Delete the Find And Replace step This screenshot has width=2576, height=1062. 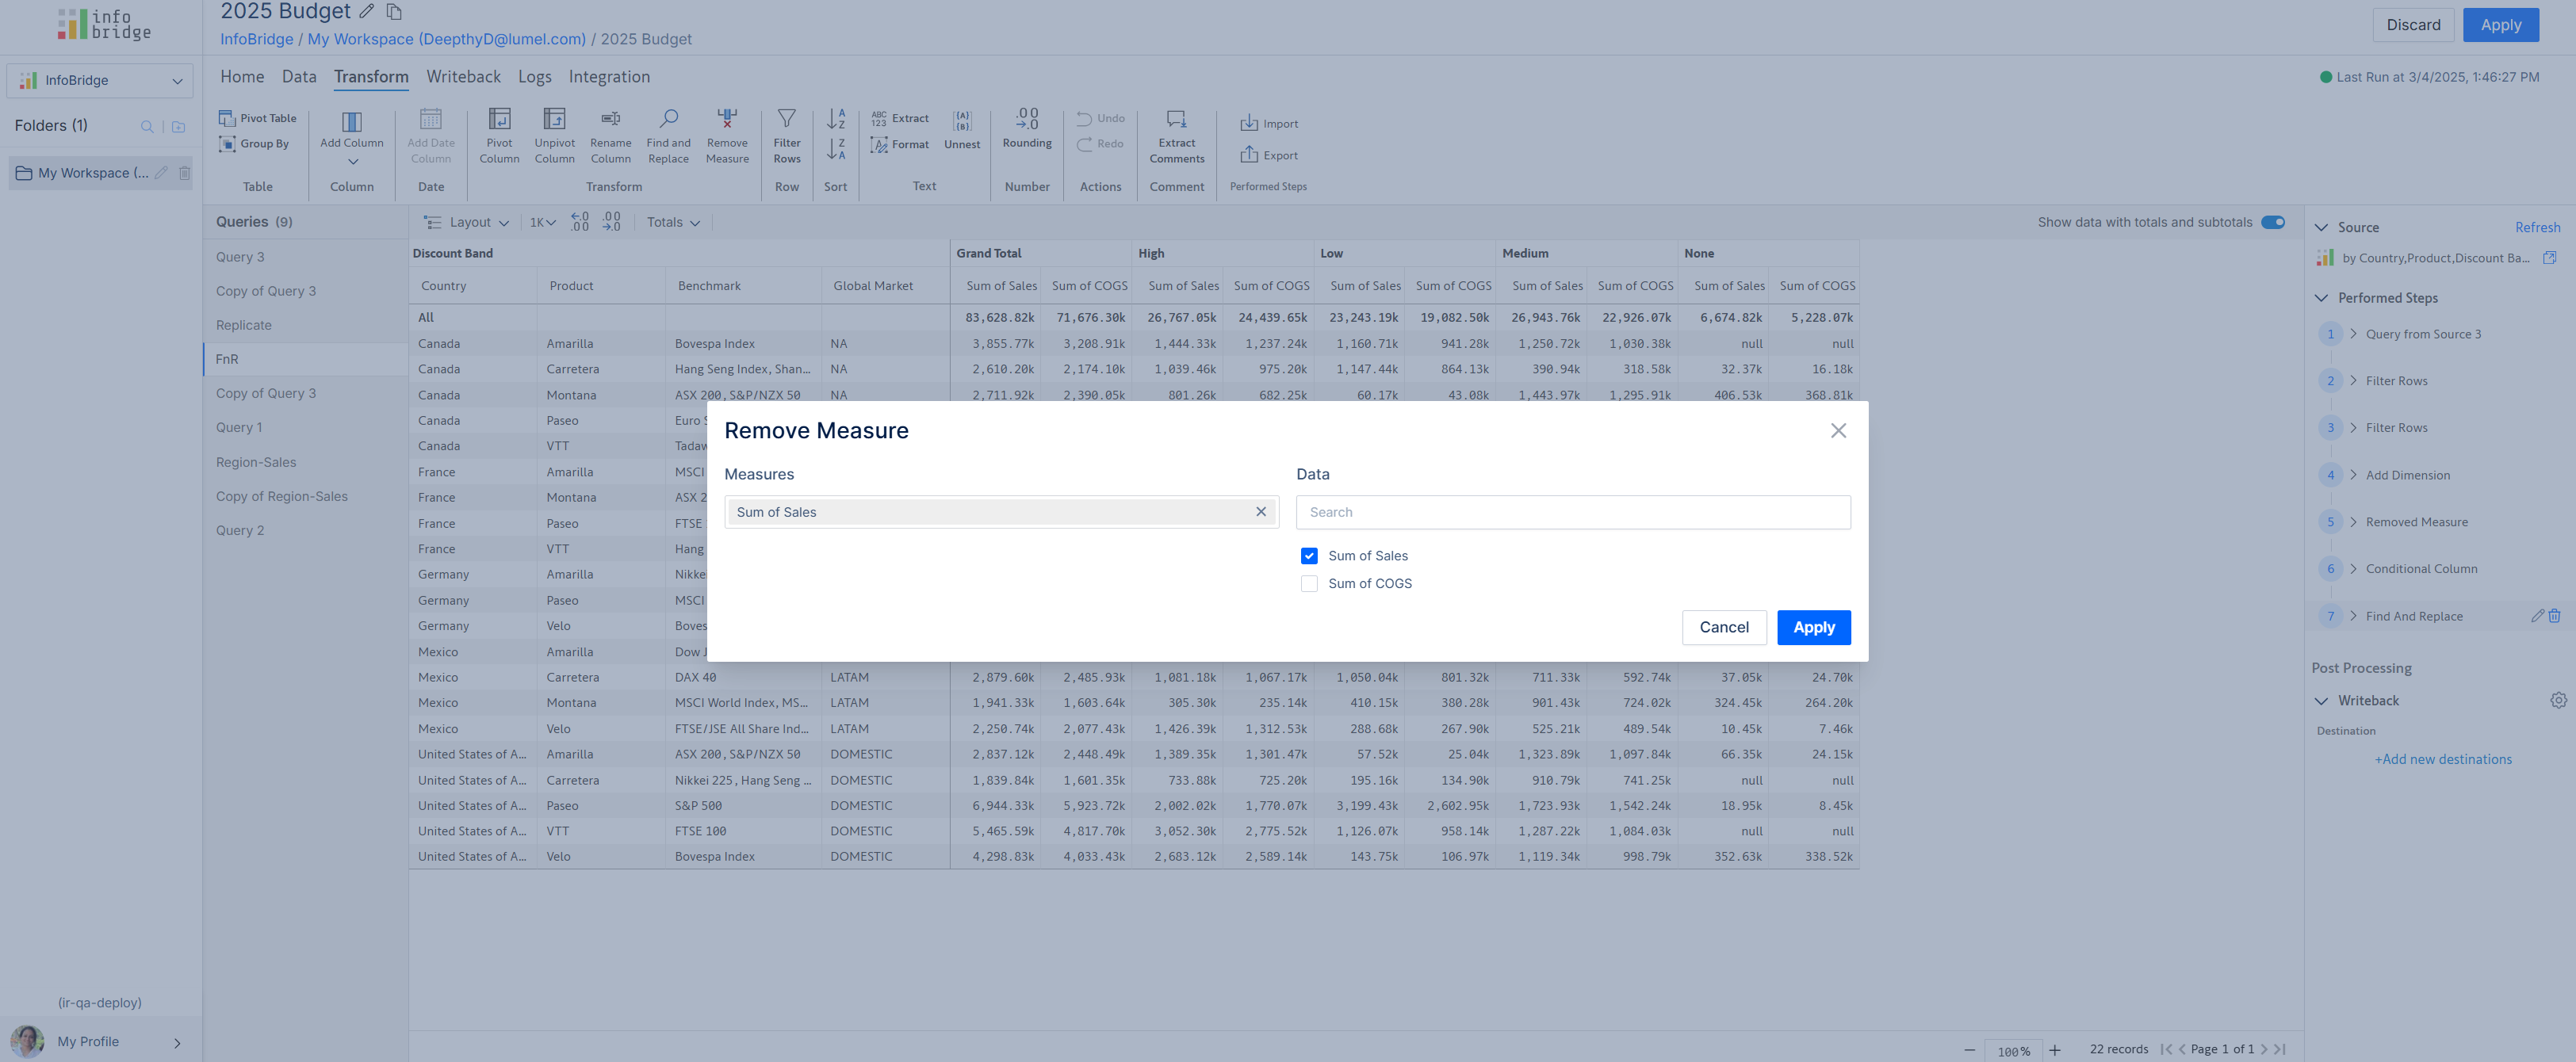[2555, 616]
